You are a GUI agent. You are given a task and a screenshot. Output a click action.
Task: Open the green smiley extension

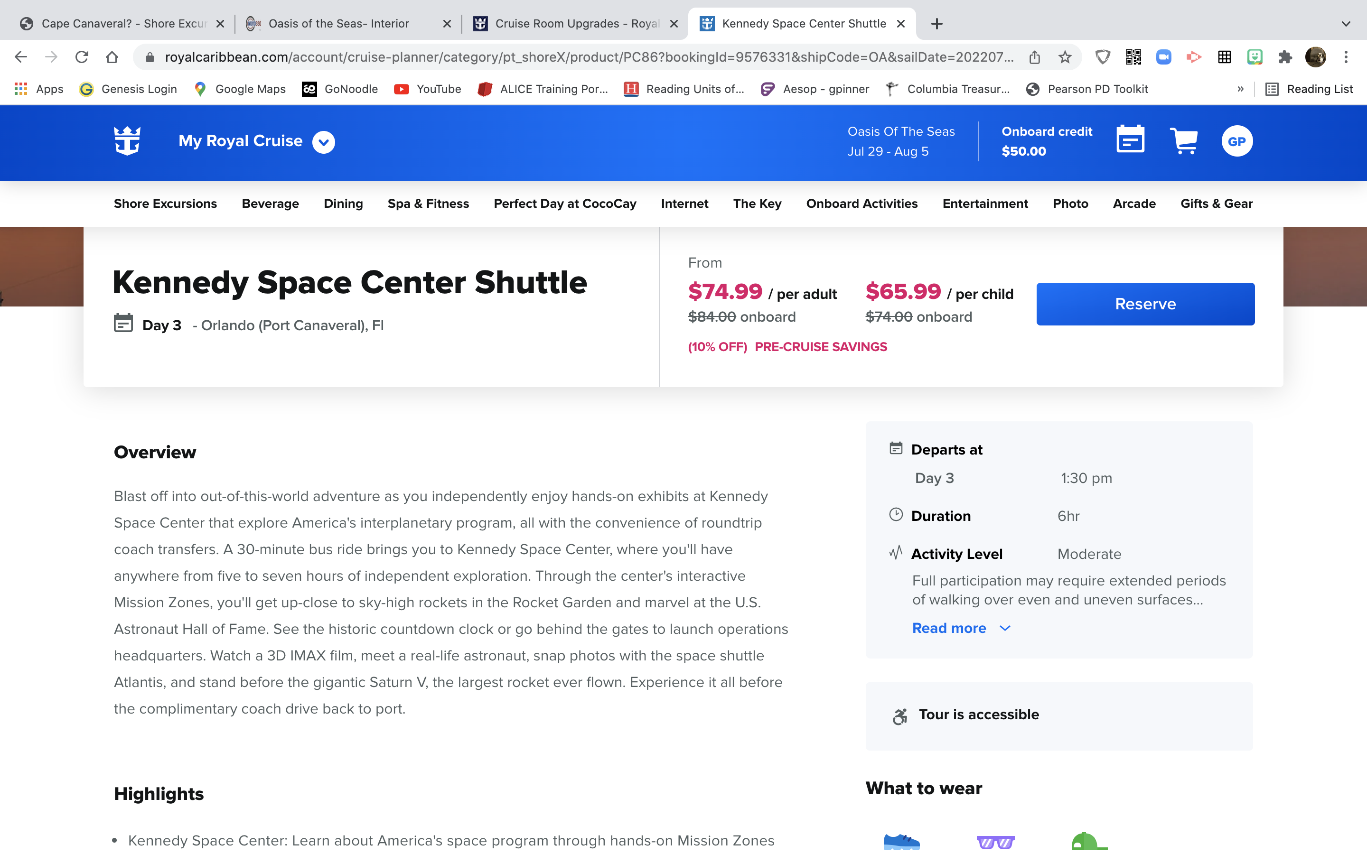click(x=1255, y=57)
